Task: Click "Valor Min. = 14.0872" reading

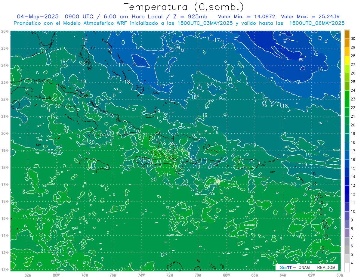Action: 246,17
